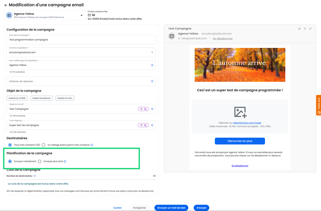The image size is (321, 211).
Task: Click the Insérer le prénom button
Action: 41,98
